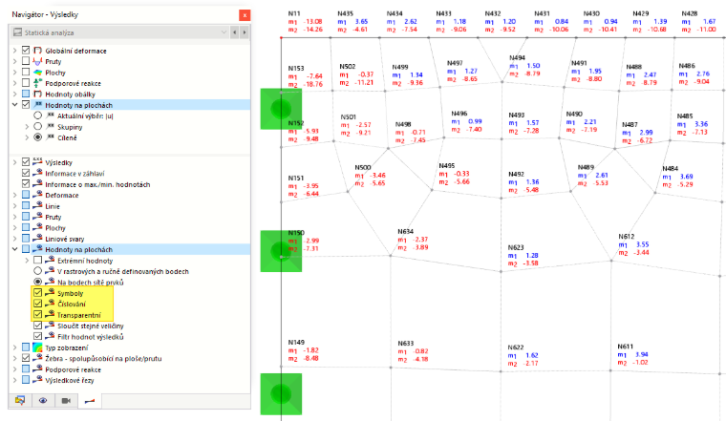Image resolution: width=726 pixels, height=421 pixels.
Task: Select V rastrových a ručně definovaných bodech
Action: tap(38, 271)
